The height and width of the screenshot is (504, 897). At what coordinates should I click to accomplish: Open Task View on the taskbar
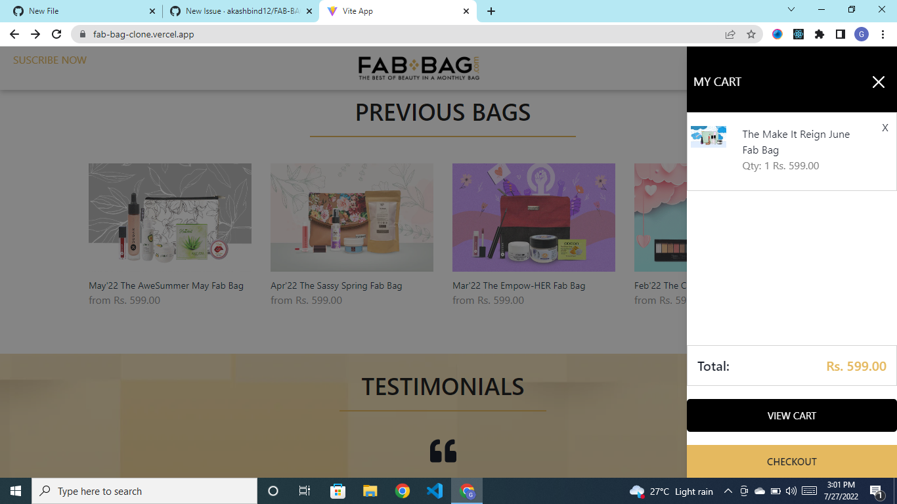coord(305,491)
